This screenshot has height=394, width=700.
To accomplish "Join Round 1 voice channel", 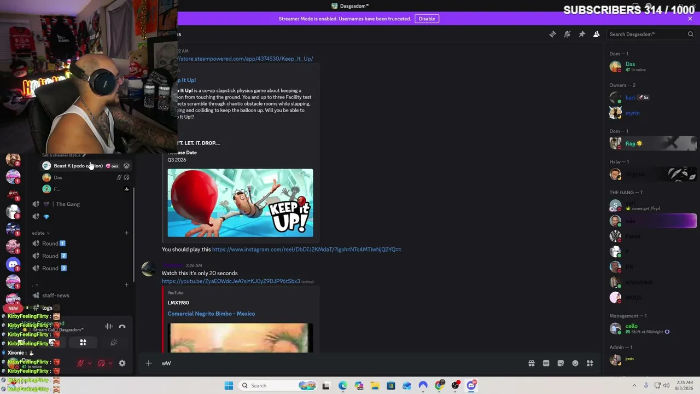I will (x=81, y=244).
